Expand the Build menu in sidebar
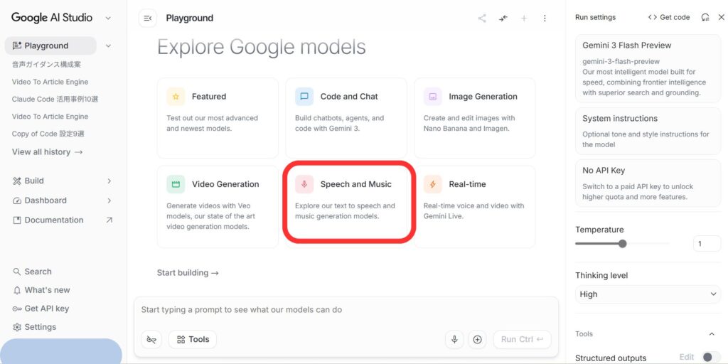This screenshot has width=728, height=364. coord(63,181)
